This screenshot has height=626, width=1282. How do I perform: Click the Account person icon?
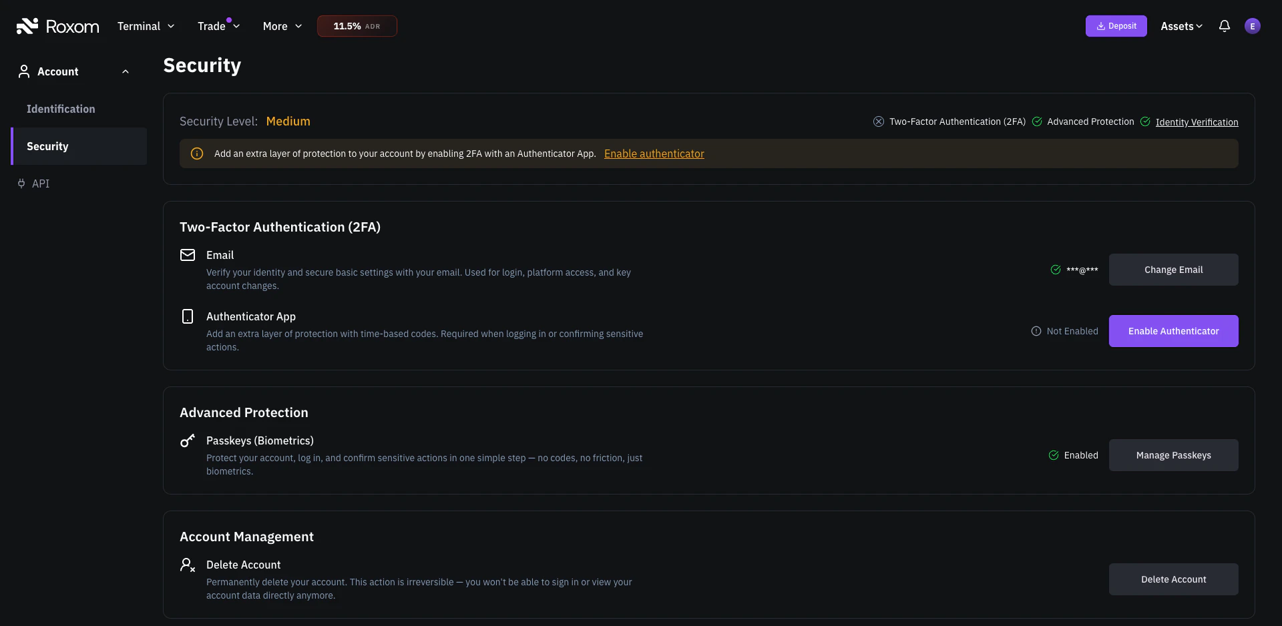coord(24,71)
